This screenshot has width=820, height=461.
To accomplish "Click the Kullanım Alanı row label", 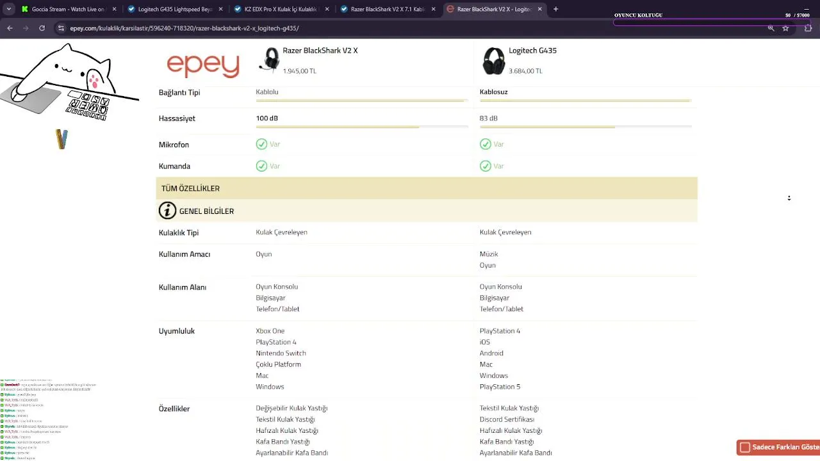I will coord(183,287).
